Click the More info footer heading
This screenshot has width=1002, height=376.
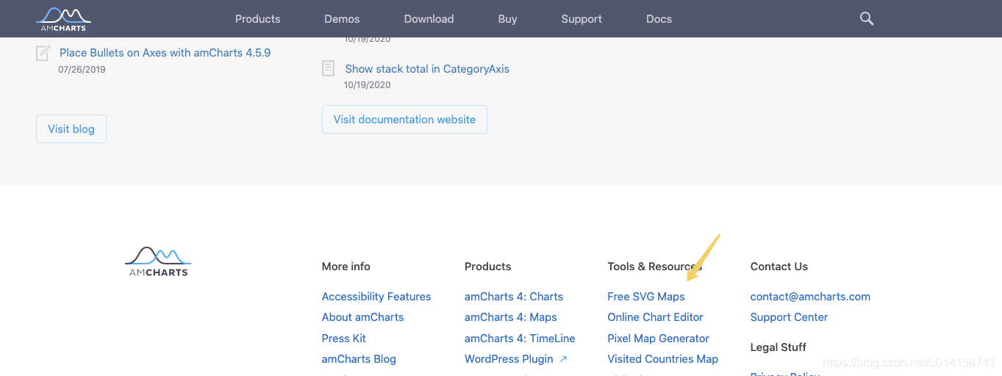pyautogui.click(x=346, y=267)
